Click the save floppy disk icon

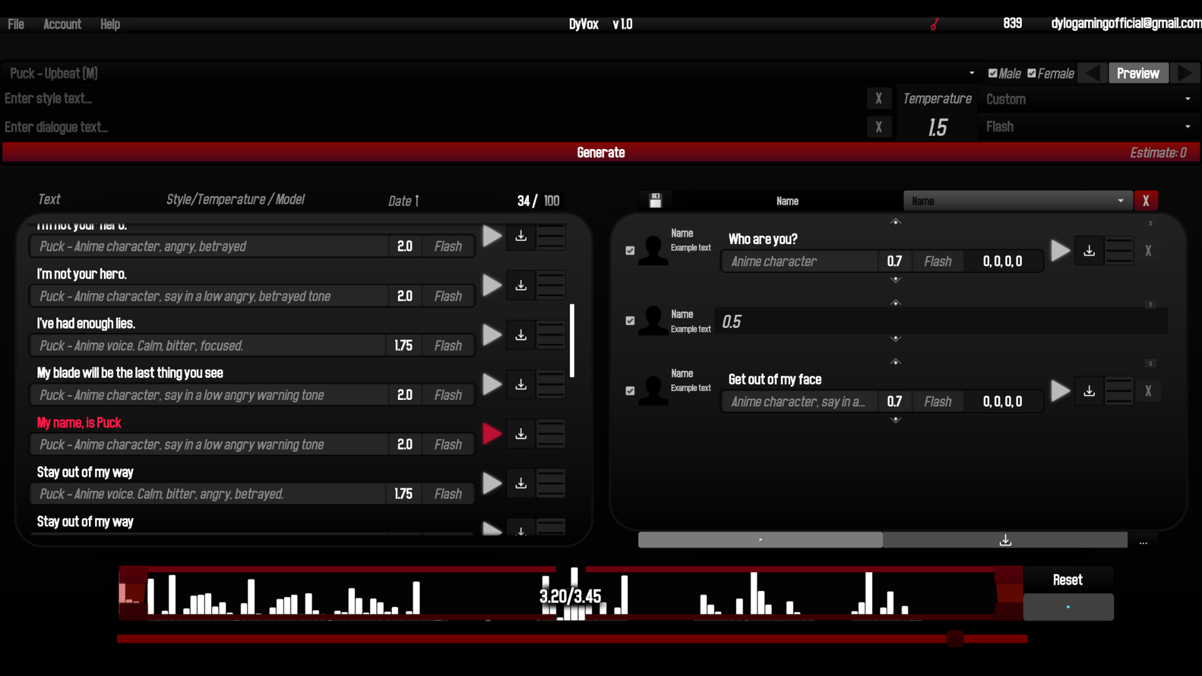pos(655,200)
